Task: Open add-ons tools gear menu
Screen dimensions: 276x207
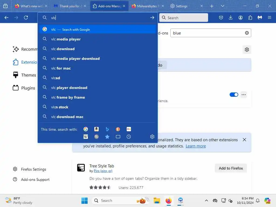Action: point(247,50)
